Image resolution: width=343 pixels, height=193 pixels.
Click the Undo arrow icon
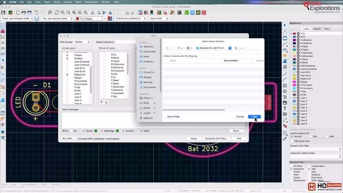(x=36, y=13)
